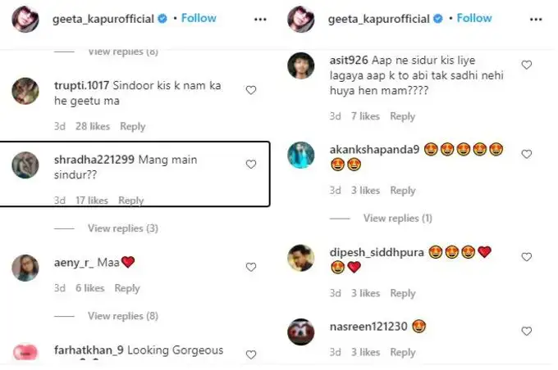Open trupti.1017's profile avatar
Viewport: 558px width, 370px height.
point(25,92)
